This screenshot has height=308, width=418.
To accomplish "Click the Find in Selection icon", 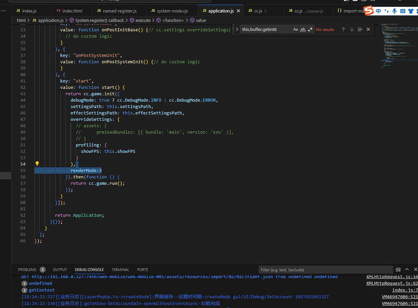I will click(360, 29).
